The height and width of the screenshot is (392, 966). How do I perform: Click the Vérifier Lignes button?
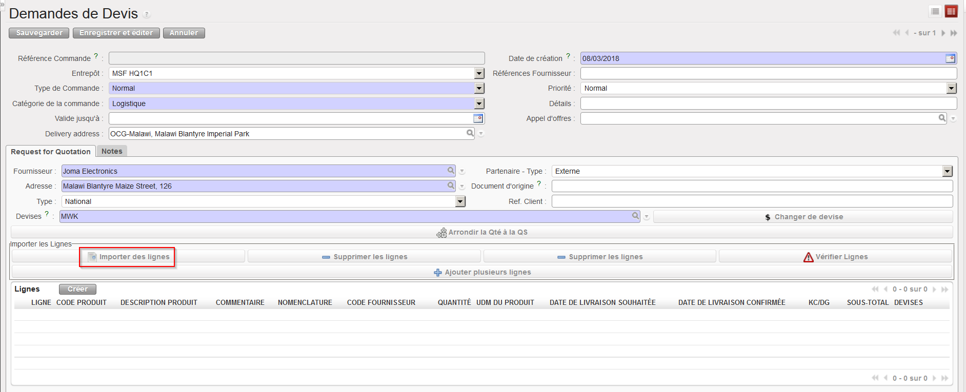point(835,257)
